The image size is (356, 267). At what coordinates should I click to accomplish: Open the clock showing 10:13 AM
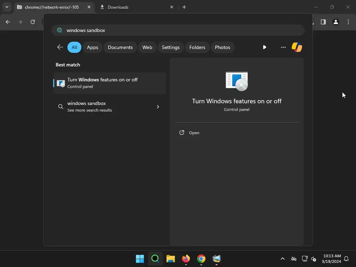pyautogui.click(x=331, y=259)
